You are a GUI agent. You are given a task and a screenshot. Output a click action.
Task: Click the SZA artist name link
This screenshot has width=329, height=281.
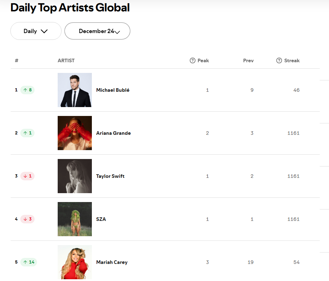[x=101, y=219]
